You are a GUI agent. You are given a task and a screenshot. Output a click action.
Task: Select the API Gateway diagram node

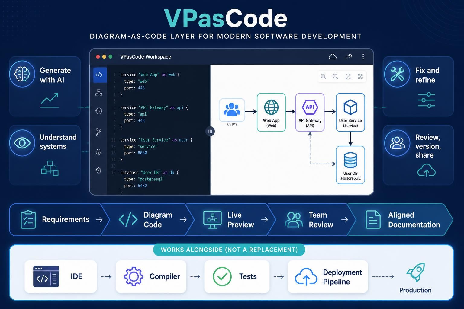coord(310,112)
